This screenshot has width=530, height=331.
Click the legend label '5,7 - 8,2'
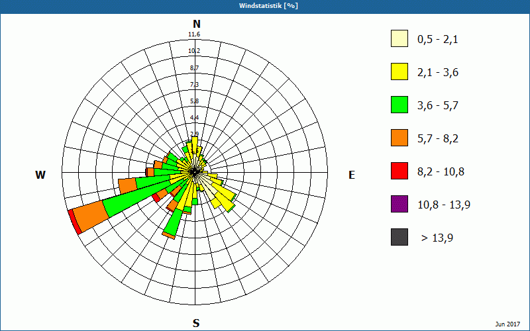[x=438, y=139]
